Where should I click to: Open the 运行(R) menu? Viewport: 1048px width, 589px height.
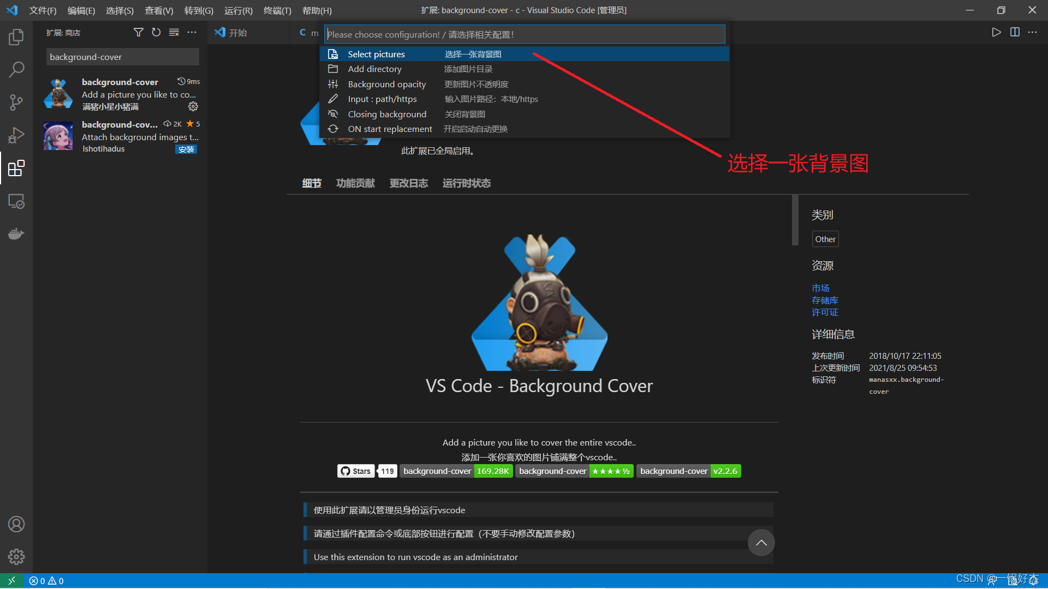pos(239,10)
